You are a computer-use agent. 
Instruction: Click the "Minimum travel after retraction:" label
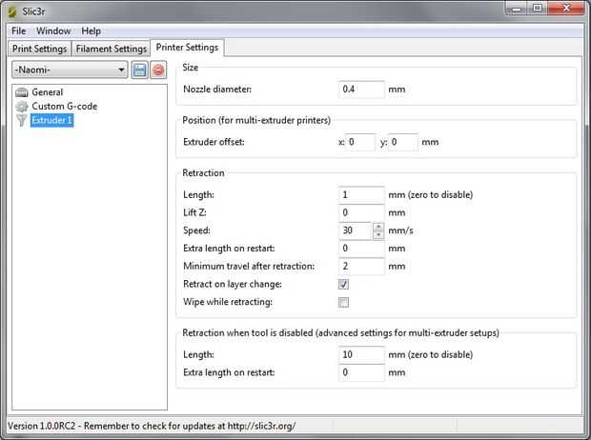pos(249,267)
